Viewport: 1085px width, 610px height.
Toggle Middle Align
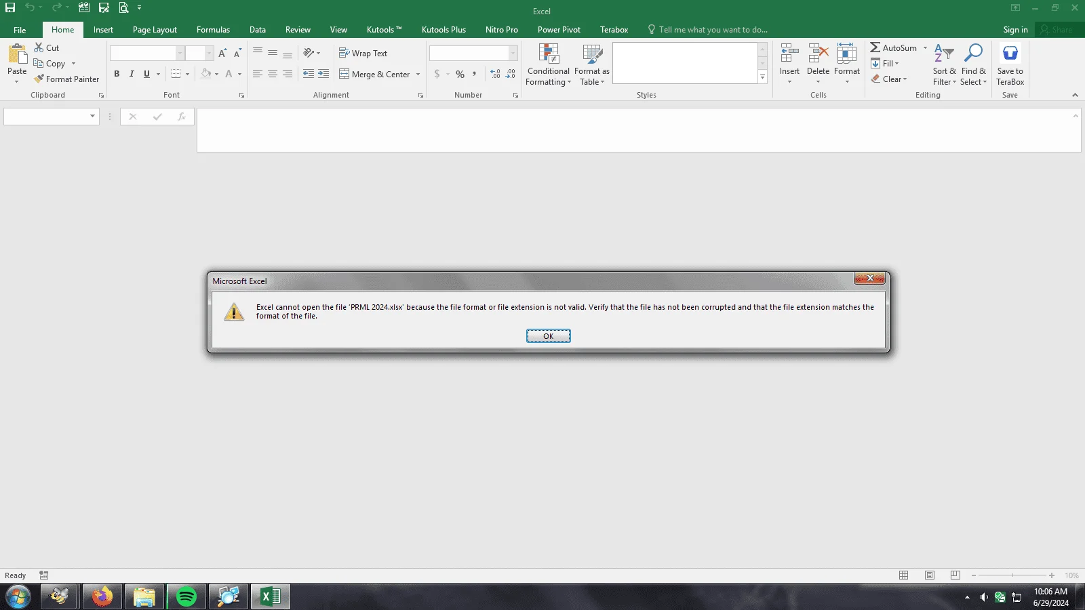tap(273, 53)
